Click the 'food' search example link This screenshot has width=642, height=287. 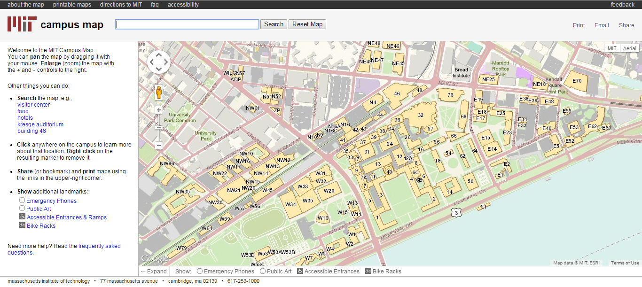coord(23,111)
